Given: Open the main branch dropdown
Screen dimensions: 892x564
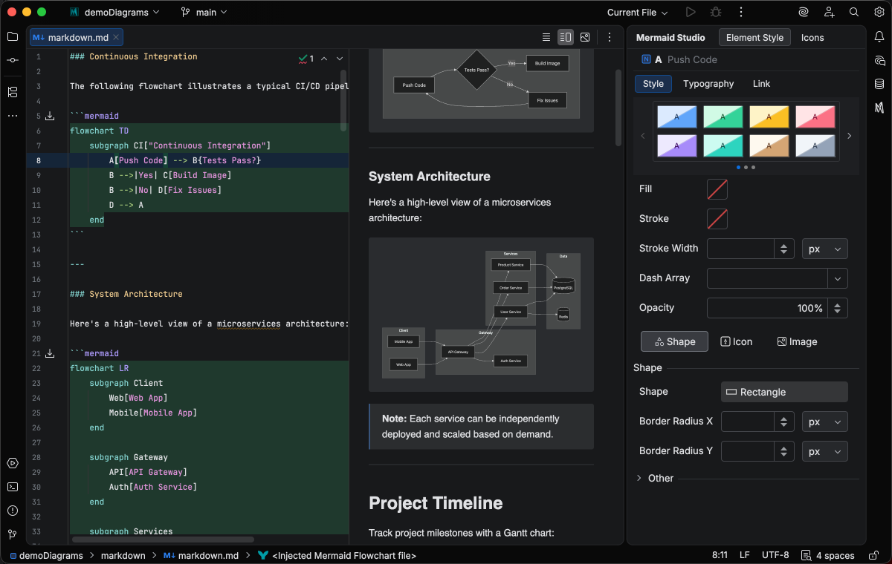Looking at the screenshot, I should [204, 12].
